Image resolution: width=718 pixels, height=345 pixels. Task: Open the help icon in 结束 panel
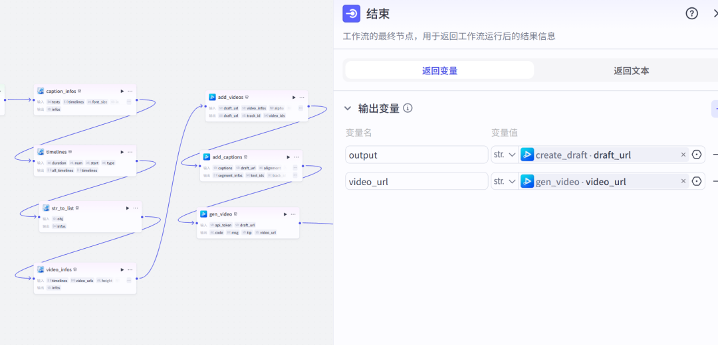691,14
